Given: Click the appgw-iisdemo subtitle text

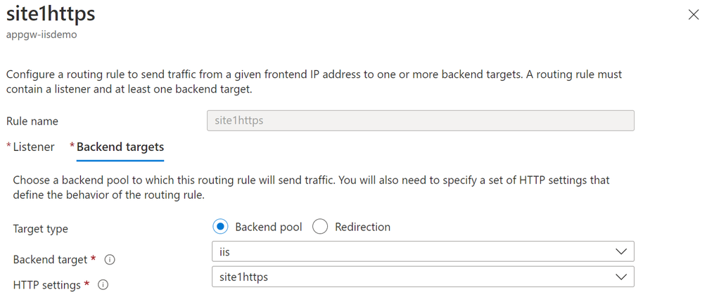Looking at the screenshot, I should coord(42,34).
